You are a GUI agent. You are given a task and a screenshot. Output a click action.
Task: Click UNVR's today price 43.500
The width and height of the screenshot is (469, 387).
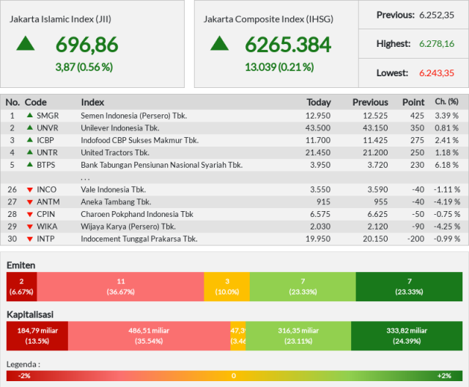[x=317, y=128]
